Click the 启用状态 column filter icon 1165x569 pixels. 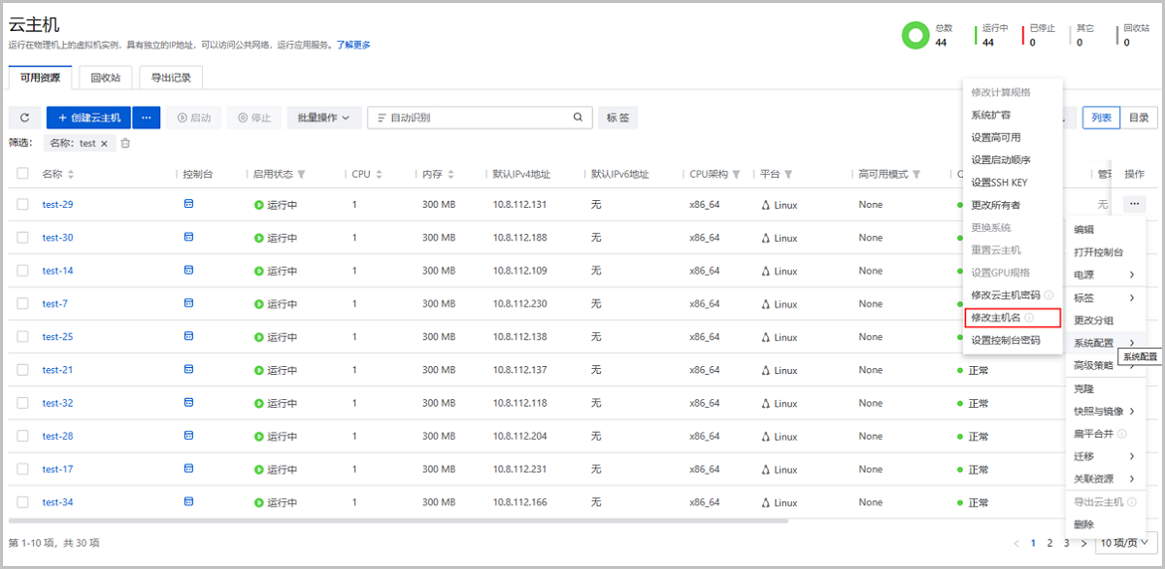coord(301,175)
